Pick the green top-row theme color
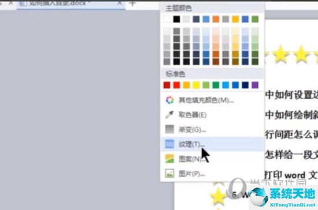 tap(255, 19)
